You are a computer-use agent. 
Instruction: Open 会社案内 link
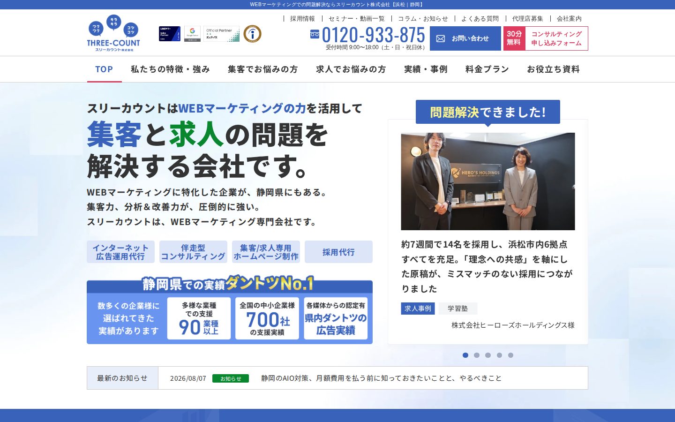pos(569,19)
